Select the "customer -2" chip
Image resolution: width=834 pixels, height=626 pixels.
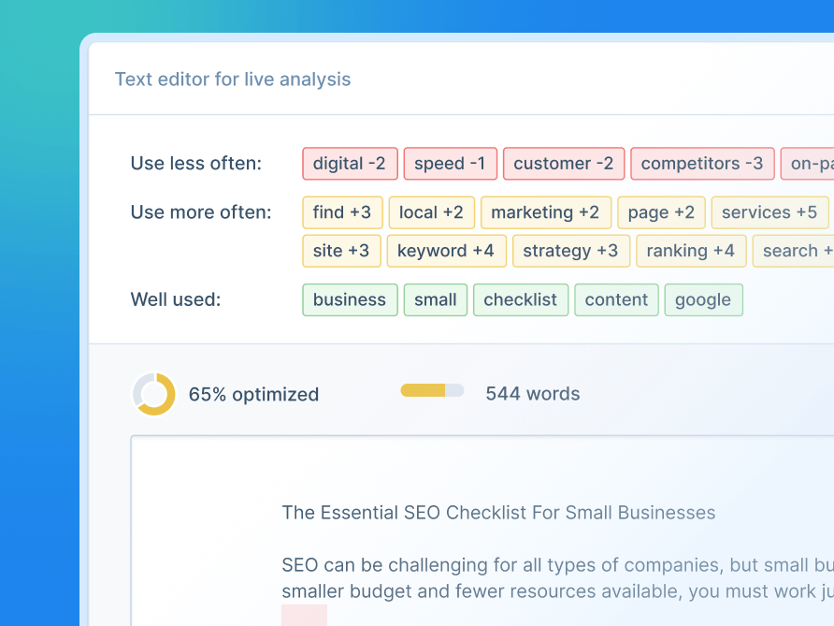click(x=563, y=163)
